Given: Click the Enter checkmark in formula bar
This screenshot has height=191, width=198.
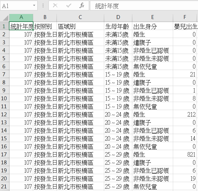Looking at the screenshot, I should 69,6.
